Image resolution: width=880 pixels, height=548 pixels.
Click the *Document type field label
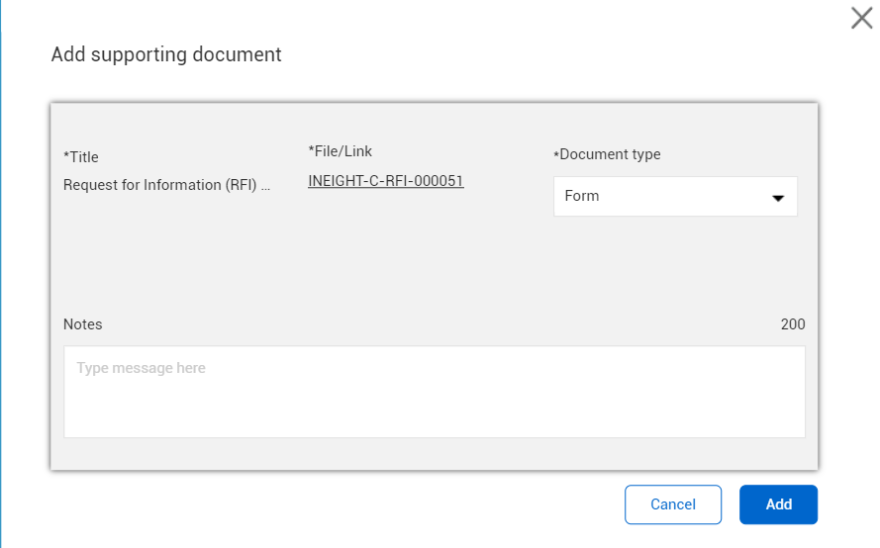point(609,154)
